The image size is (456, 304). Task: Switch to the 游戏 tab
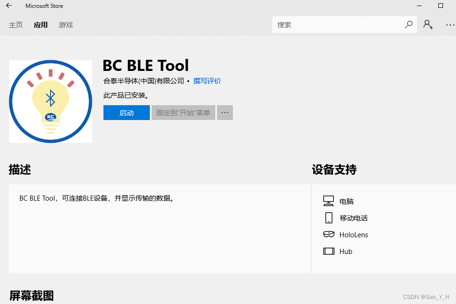coord(66,25)
